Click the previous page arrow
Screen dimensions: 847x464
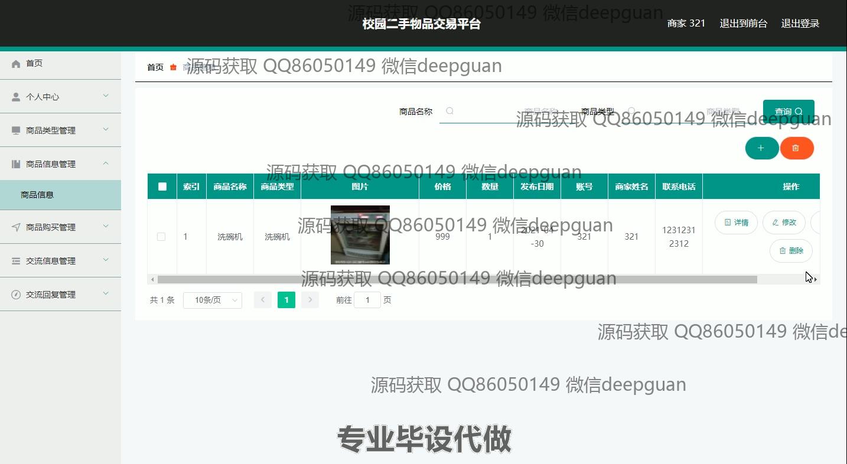coord(263,300)
